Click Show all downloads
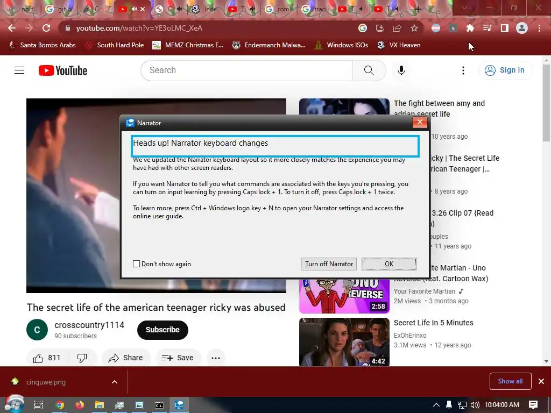551x413 pixels. 510,381
